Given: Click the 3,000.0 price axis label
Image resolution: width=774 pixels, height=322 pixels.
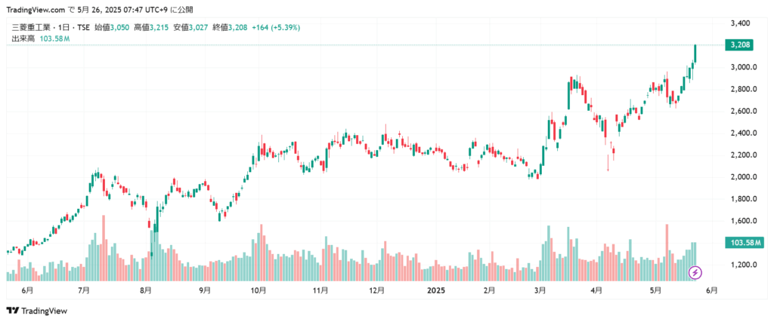Looking at the screenshot, I should [743, 67].
